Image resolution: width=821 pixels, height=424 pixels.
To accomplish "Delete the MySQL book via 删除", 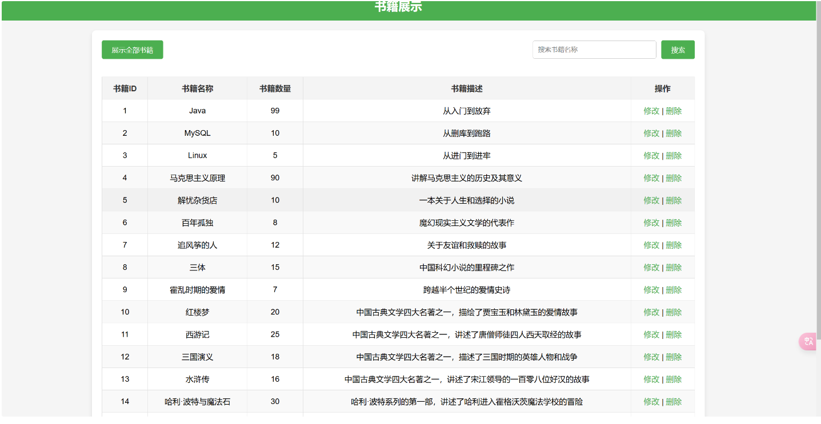I will coord(674,133).
